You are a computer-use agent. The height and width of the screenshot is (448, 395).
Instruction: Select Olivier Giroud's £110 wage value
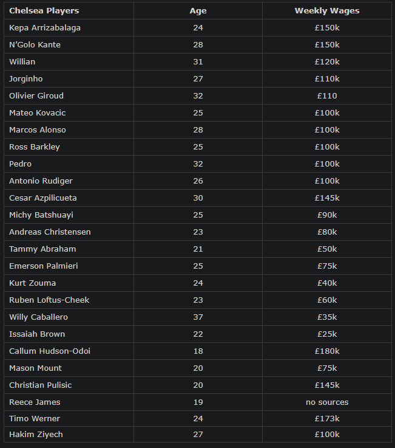(x=326, y=96)
